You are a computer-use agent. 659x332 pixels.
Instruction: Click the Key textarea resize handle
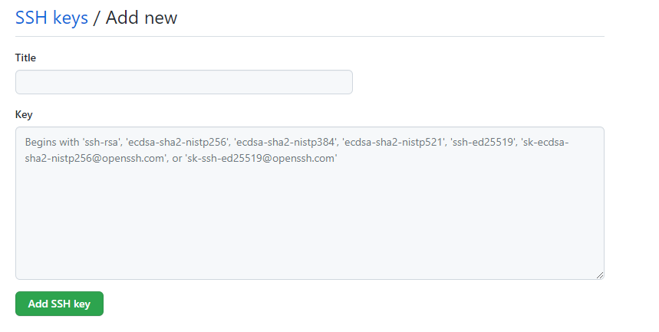tap(599, 274)
